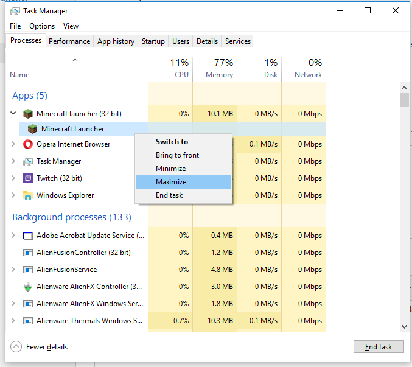Switch to the Performance tab
This screenshot has height=367, width=412.
(x=69, y=41)
